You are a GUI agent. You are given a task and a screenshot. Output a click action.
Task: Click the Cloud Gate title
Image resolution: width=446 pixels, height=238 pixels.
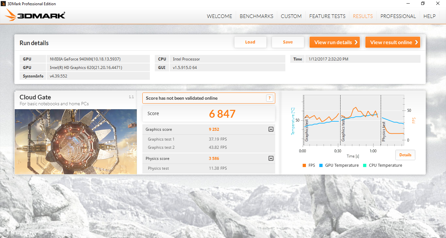[x=35, y=97]
